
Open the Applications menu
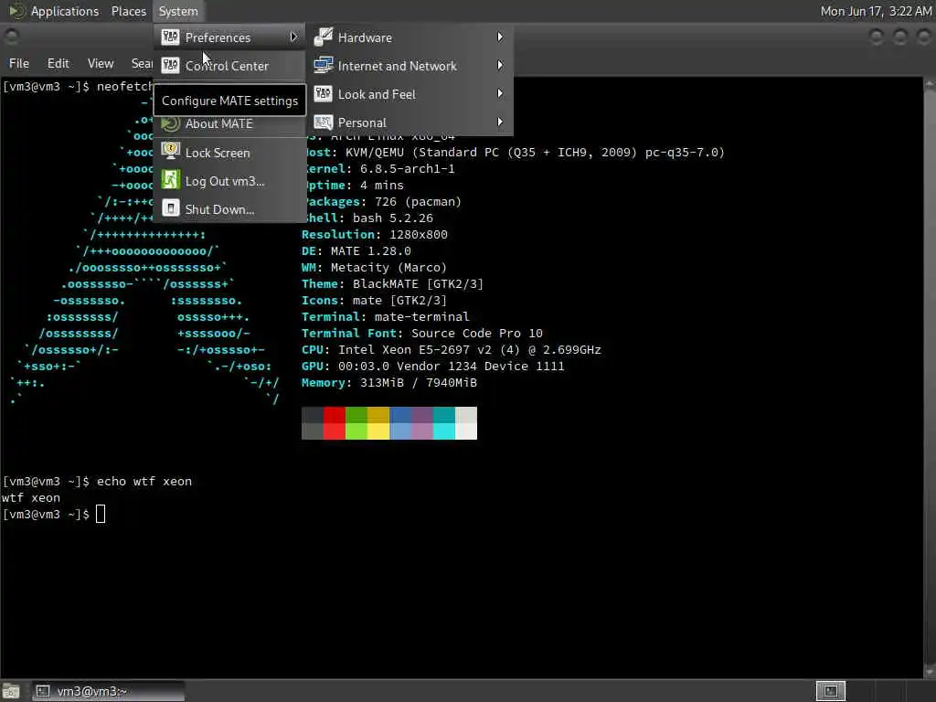(x=65, y=11)
